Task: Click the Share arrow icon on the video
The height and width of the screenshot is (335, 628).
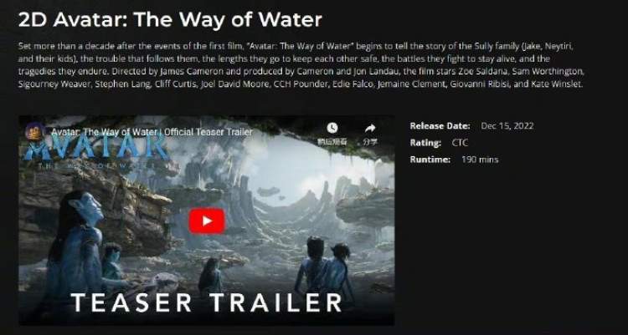Action: (370, 128)
